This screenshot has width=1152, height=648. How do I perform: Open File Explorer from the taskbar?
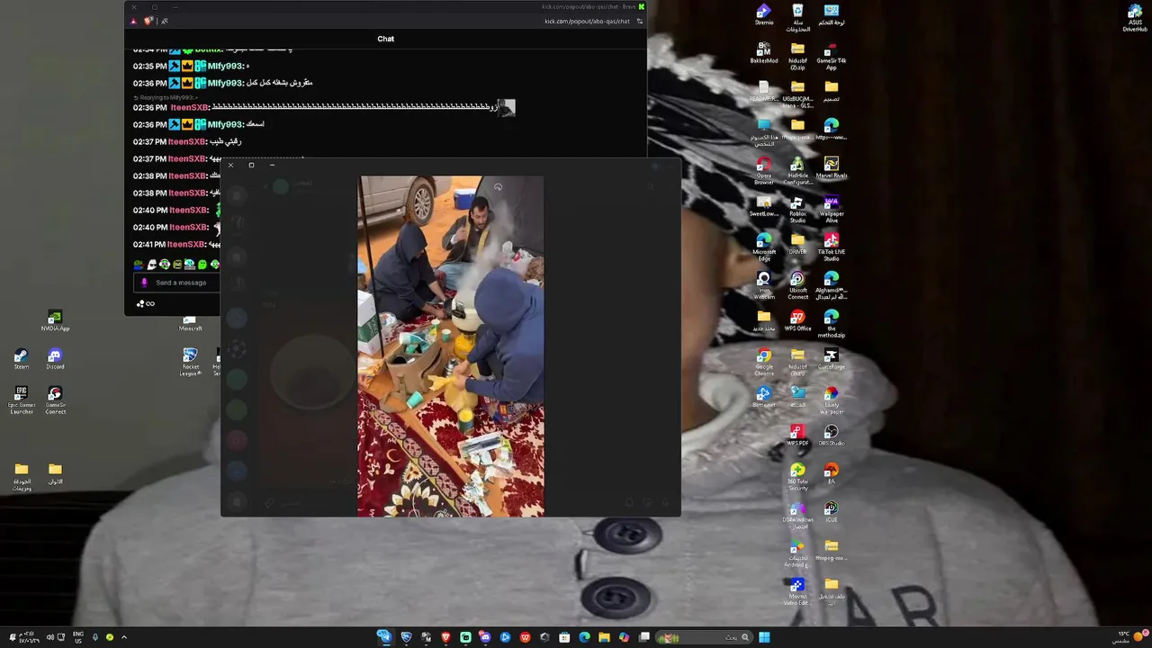click(604, 637)
